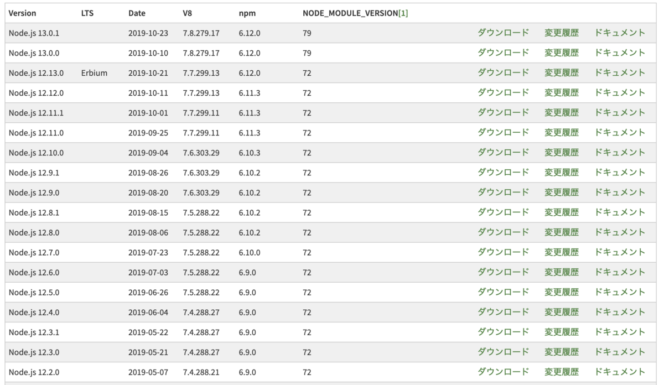
Task: Open ドキュメント for Node.js 13.0.0
Action: tap(620, 53)
